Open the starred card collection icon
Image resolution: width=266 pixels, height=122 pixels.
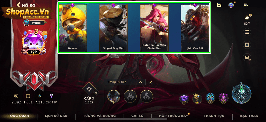pyautogui.click(x=247, y=45)
